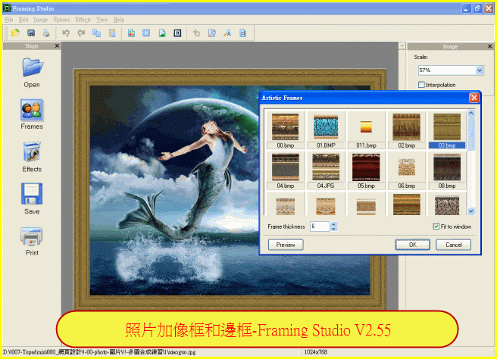Click the Print step icon
497x359 pixels.
32,236
